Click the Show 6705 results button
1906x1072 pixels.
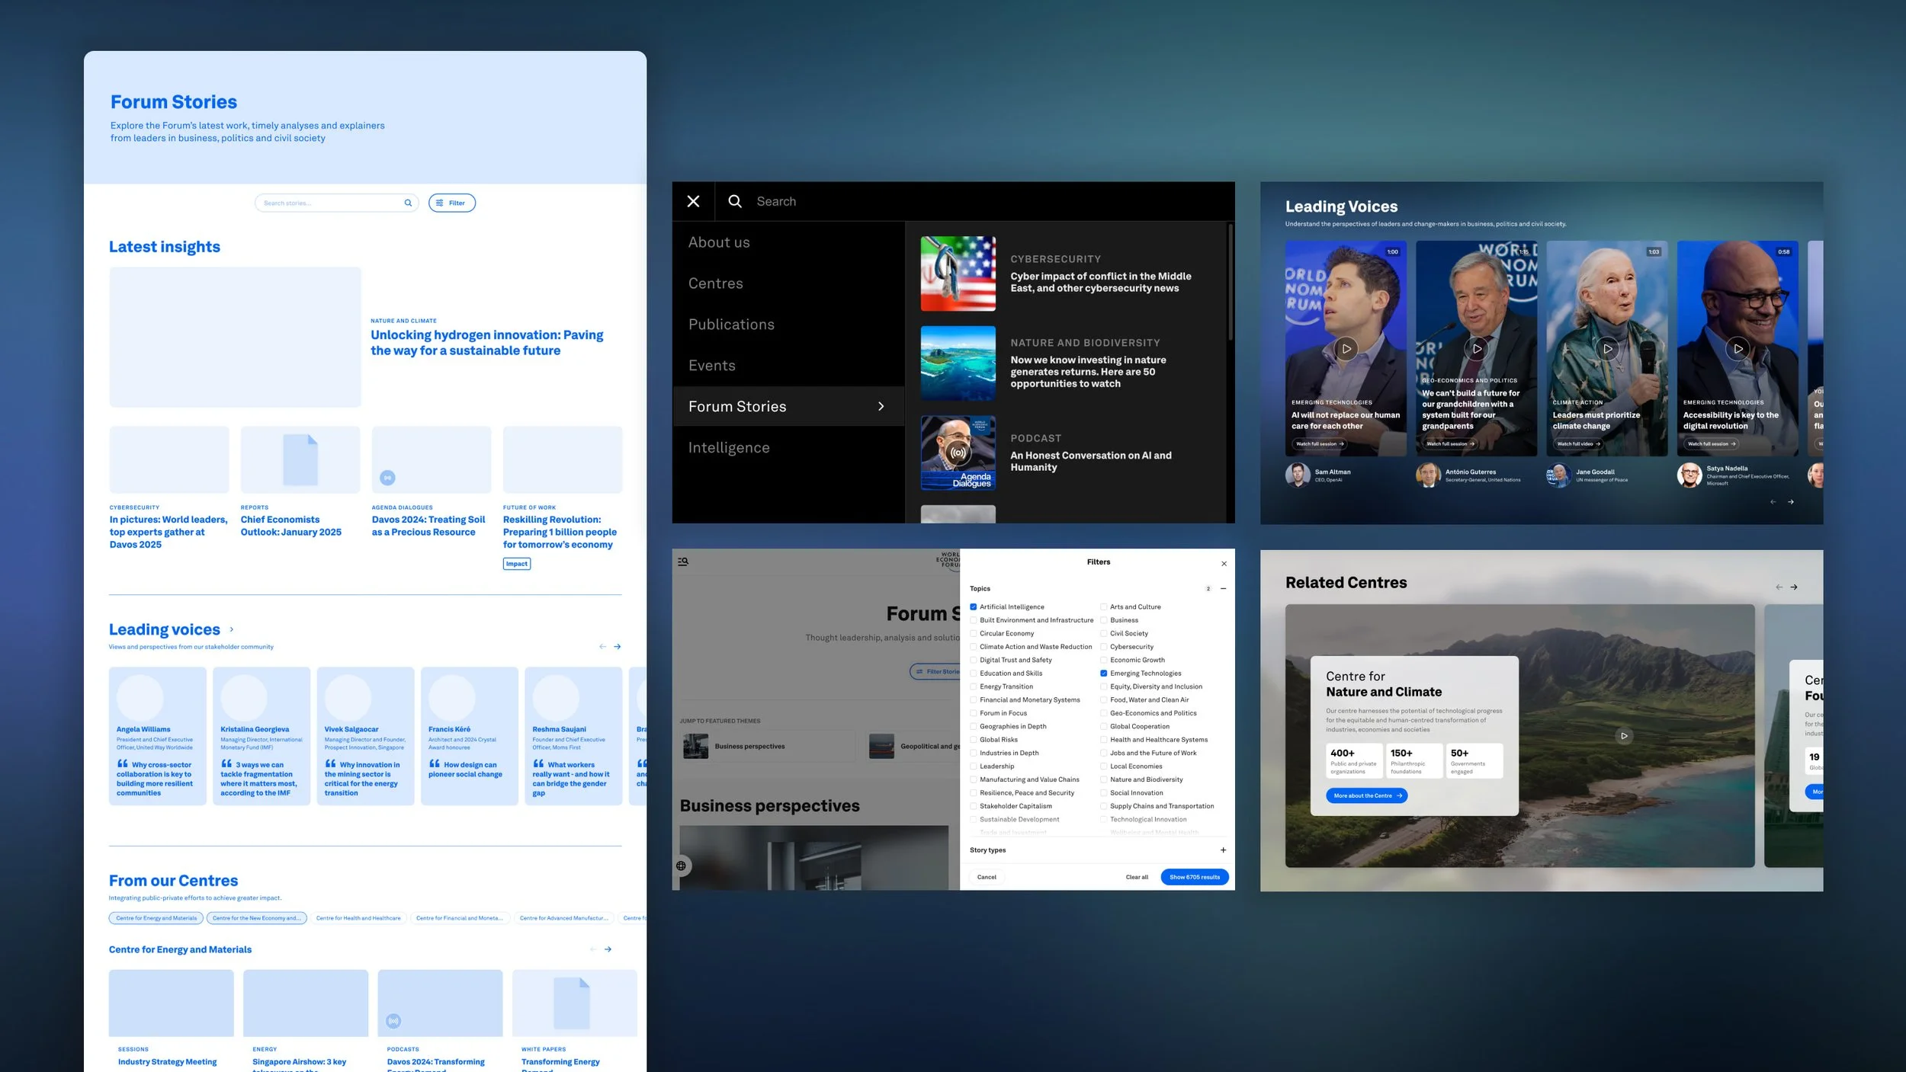click(1194, 877)
